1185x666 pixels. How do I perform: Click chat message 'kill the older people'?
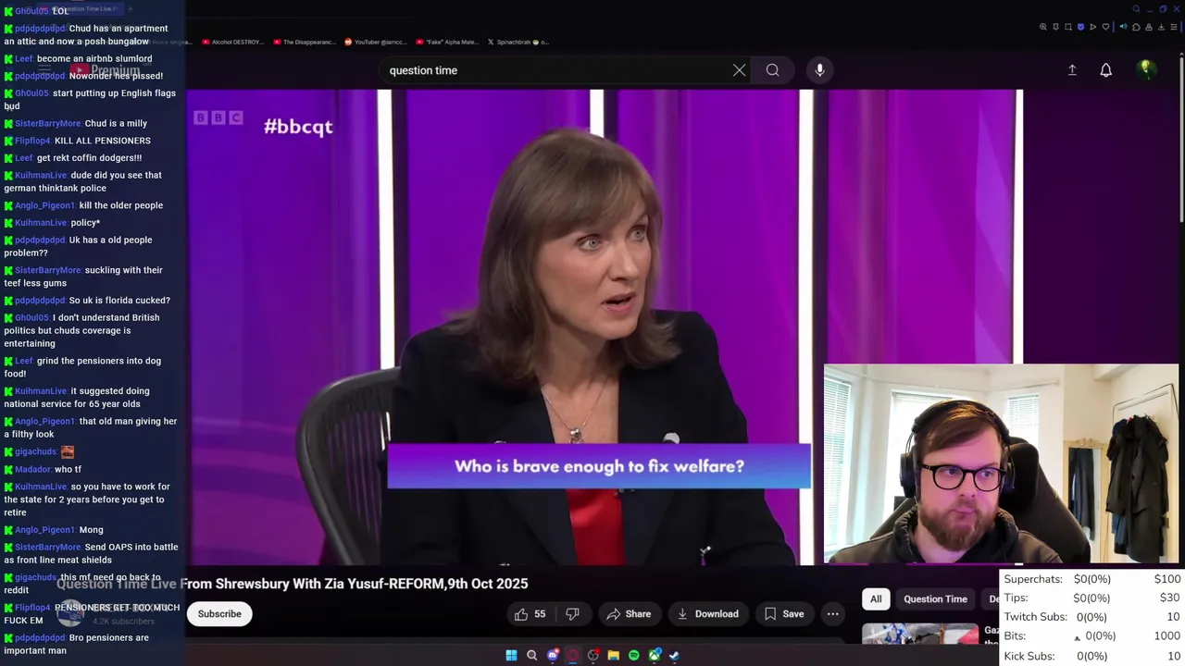pos(121,205)
